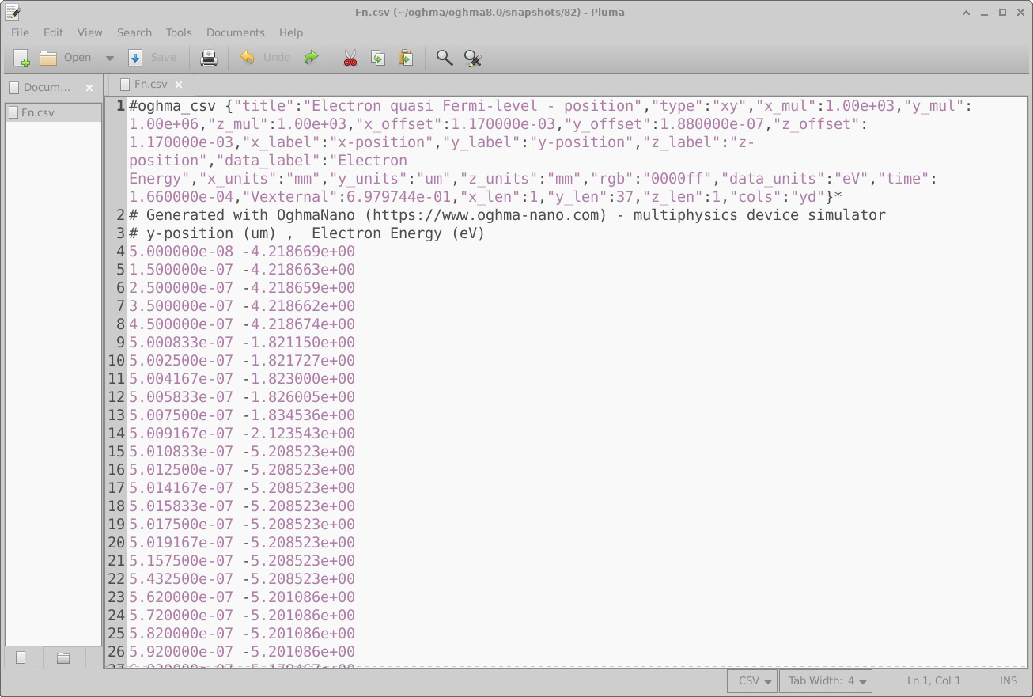Copy selection with the copy icon
The width and height of the screenshot is (1033, 697).
(378, 58)
